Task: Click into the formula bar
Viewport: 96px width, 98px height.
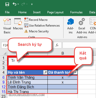Action: pyautogui.click(x=79, y=45)
